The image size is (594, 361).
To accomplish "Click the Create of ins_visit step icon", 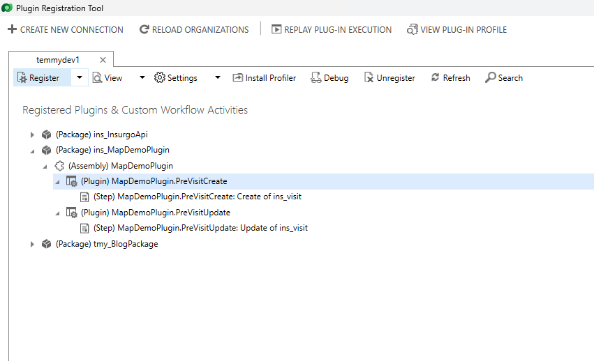I will [x=84, y=197].
